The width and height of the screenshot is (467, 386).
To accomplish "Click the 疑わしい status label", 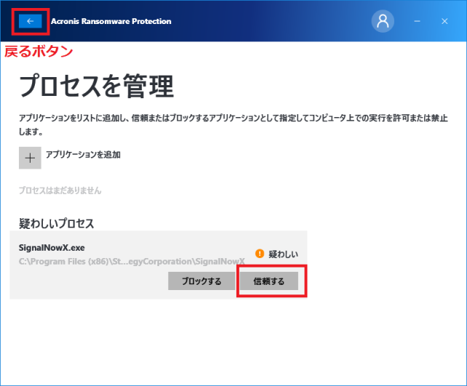I will click(283, 254).
